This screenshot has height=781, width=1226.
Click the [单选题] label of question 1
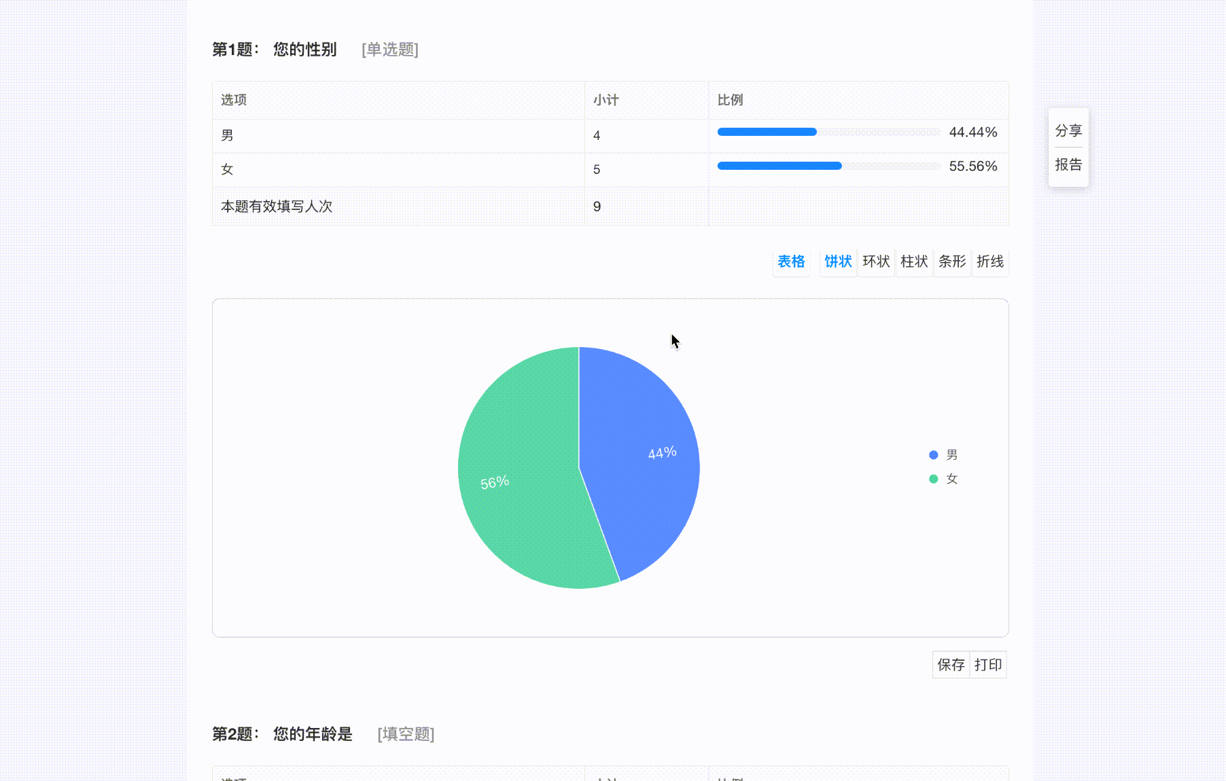click(391, 50)
